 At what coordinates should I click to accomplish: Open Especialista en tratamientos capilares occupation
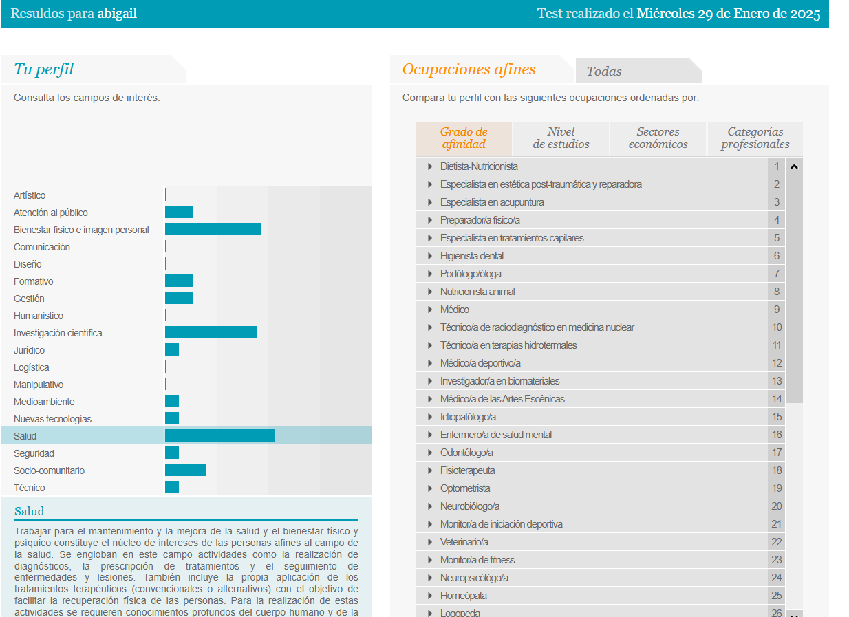click(x=512, y=238)
